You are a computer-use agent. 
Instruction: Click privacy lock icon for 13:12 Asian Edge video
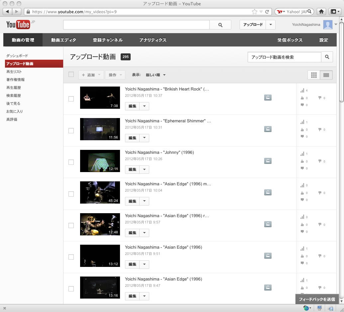click(x=268, y=256)
